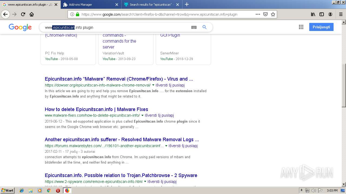The width and height of the screenshot is (346, 194).
Task: Open the Firefox Home page icon
Action: point(32,14)
